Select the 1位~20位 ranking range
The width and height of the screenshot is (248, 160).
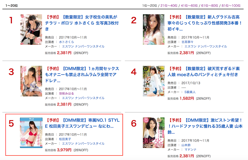[x=150, y=6]
